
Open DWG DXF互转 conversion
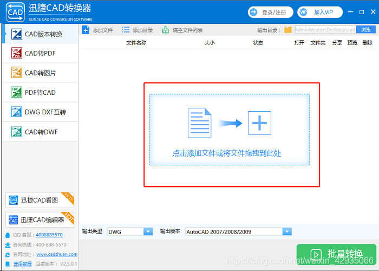point(40,112)
